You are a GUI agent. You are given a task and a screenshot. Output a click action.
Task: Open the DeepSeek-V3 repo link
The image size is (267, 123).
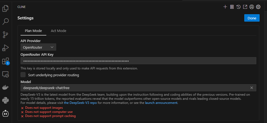pyautogui.click(x=80, y=103)
